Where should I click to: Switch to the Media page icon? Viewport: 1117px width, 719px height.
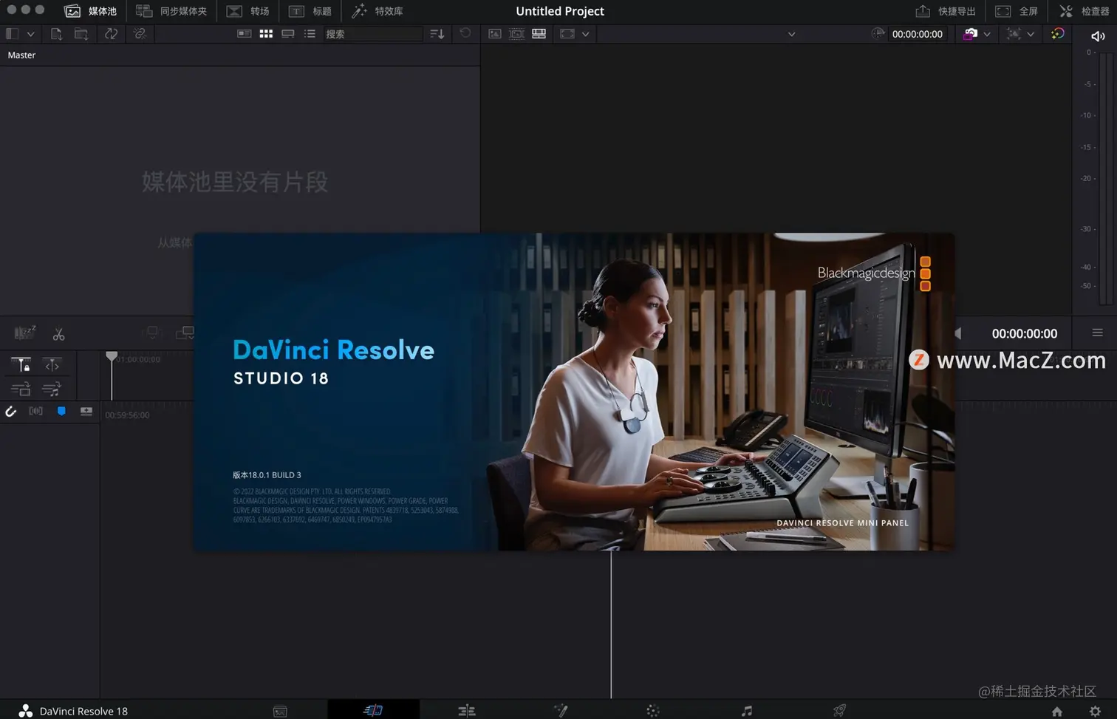[x=280, y=712]
